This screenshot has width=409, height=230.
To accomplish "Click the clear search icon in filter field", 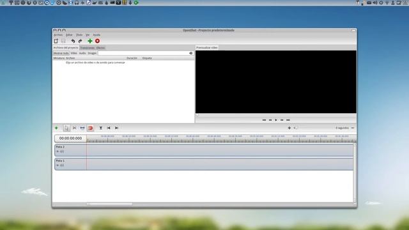I will point(191,53).
